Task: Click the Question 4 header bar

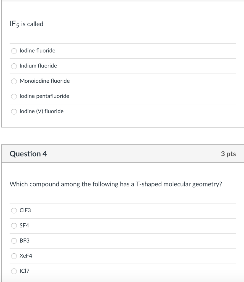Action: tap(121, 154)
